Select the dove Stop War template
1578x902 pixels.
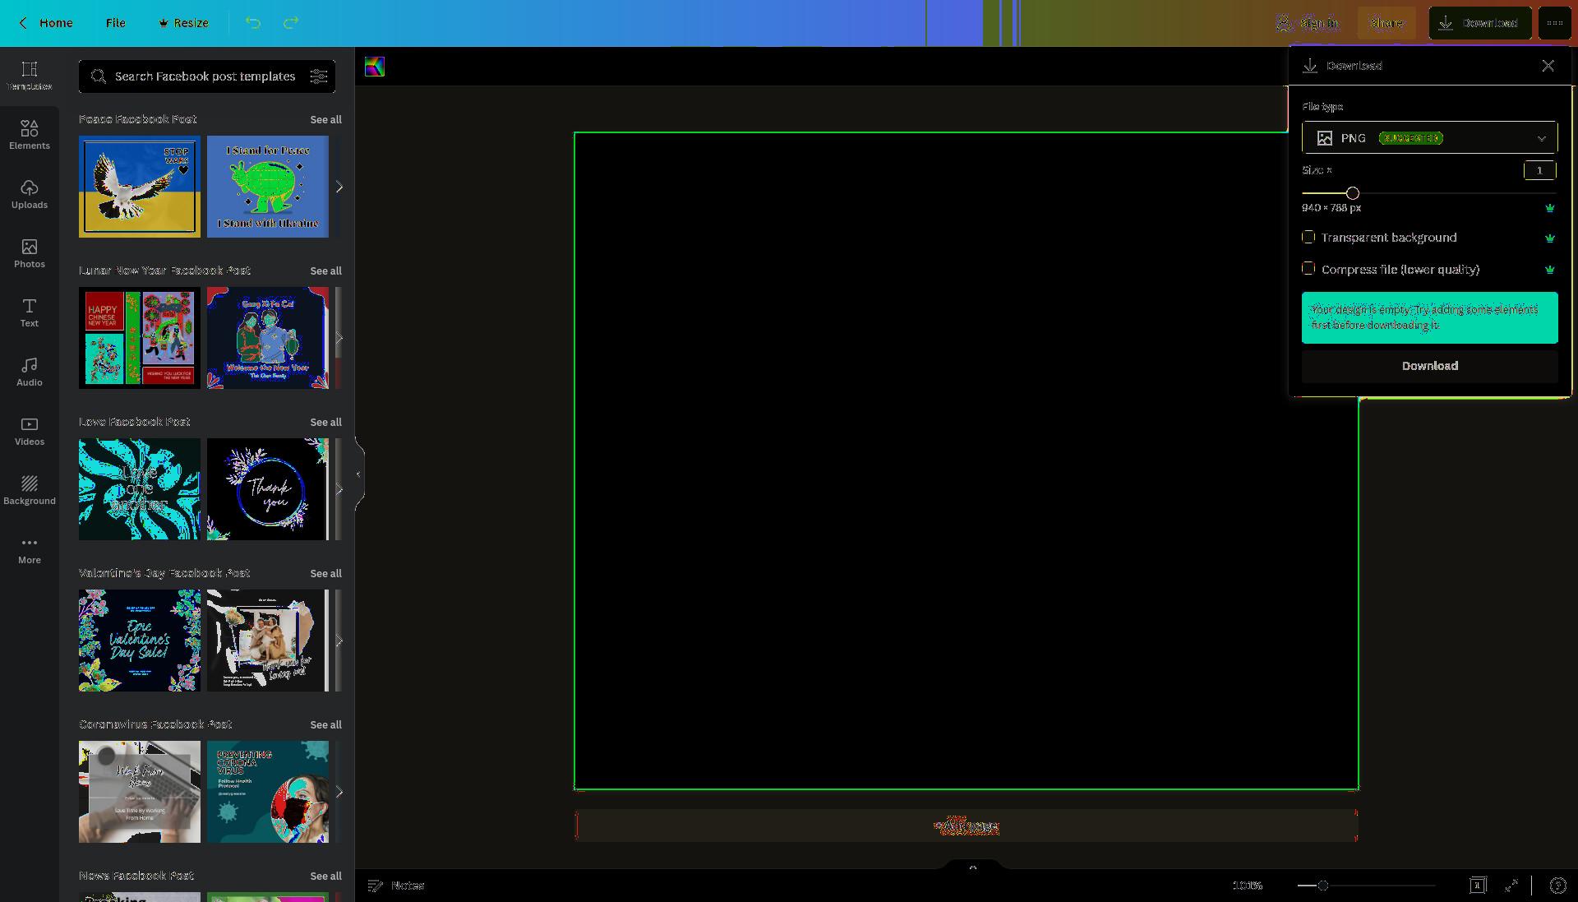pos(140,187)
